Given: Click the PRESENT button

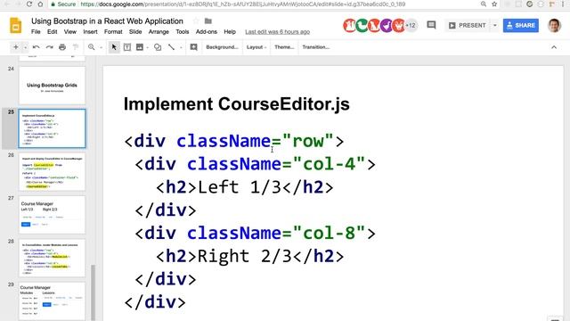Looking at the screenshot, I should (468, 26).
